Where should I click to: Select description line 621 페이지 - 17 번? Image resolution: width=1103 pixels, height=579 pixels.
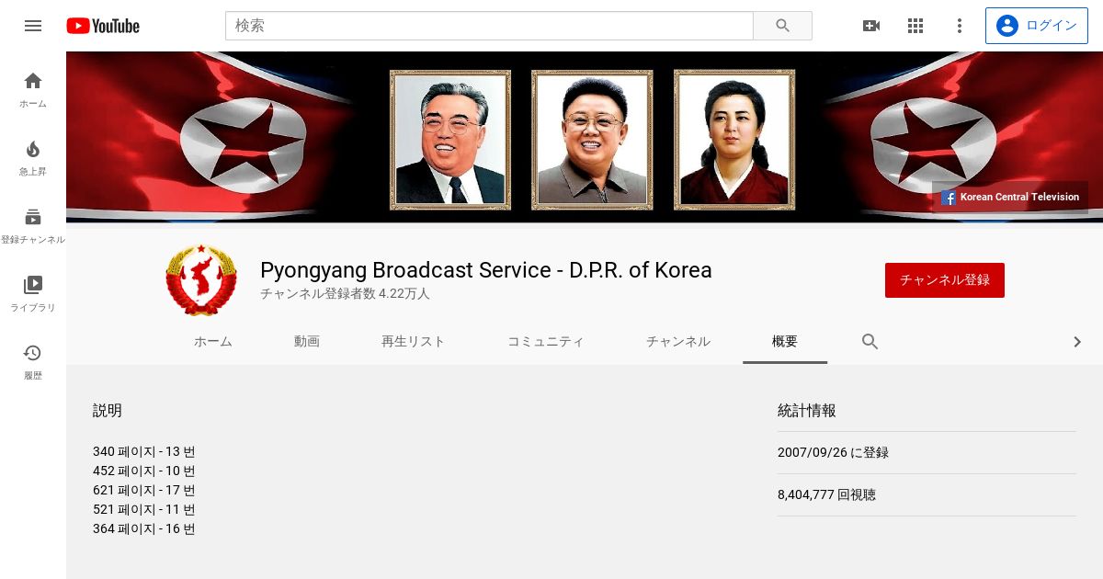tap(144, 491)
